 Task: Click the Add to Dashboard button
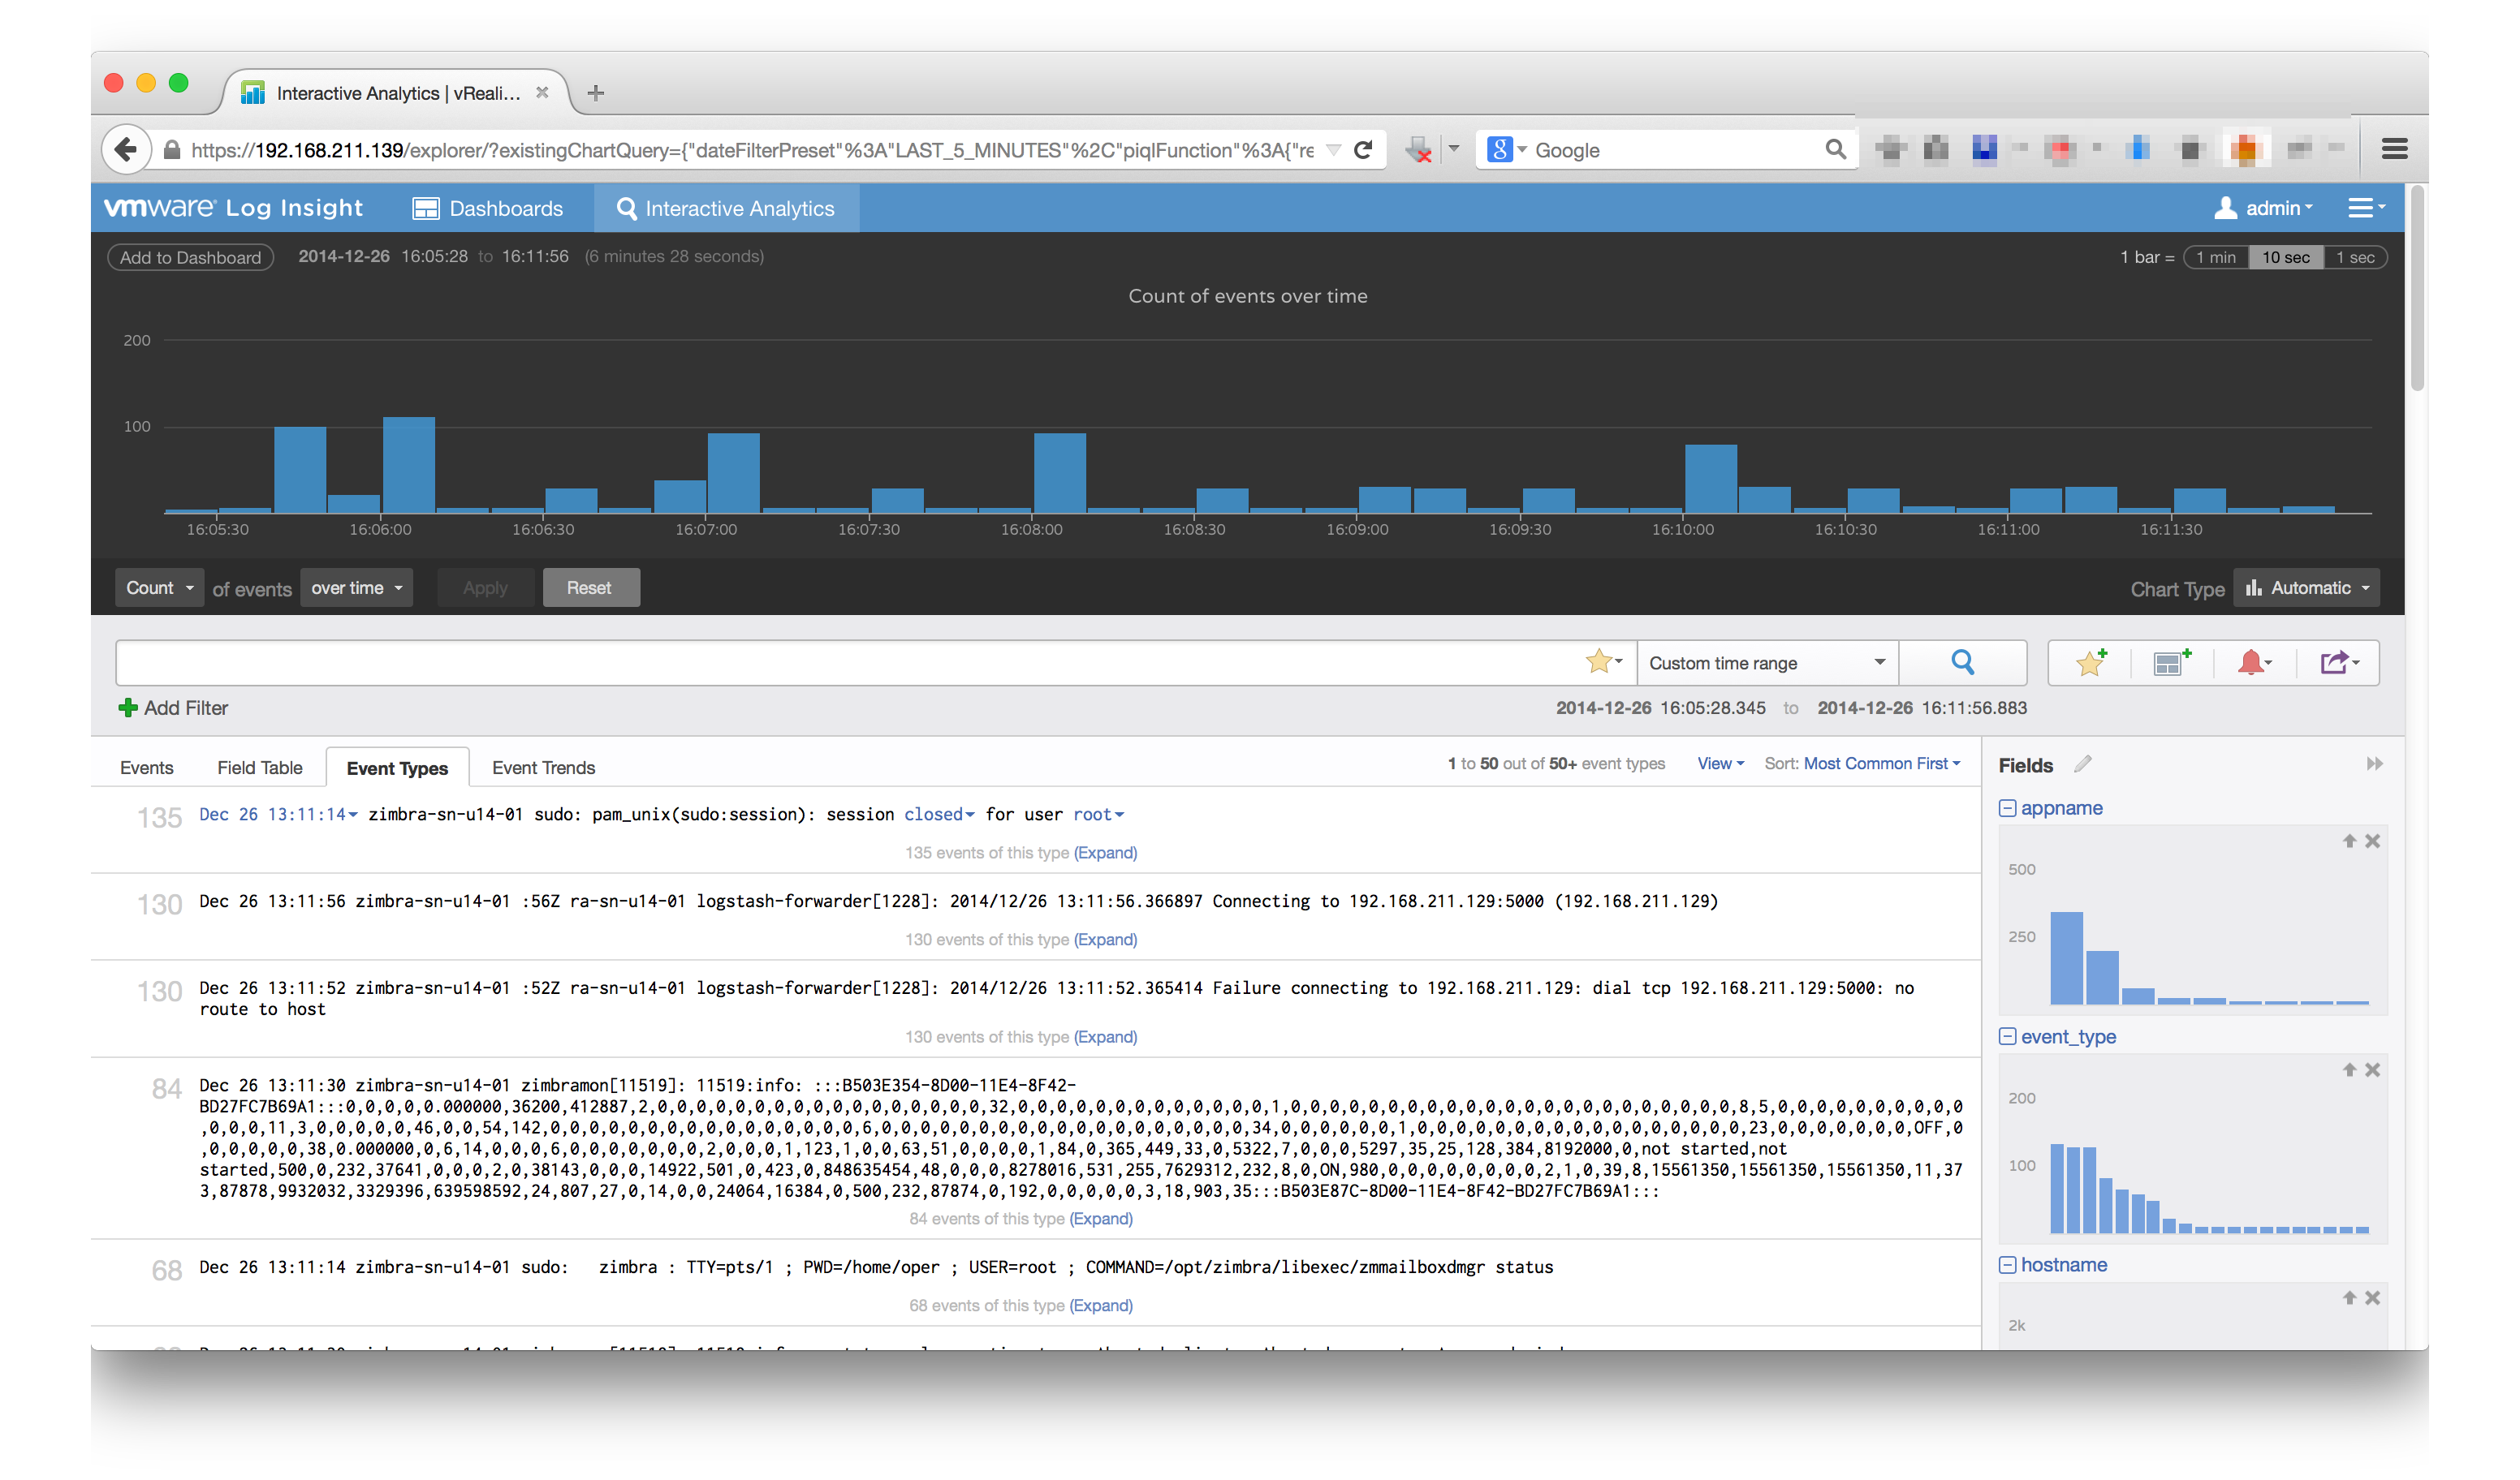pos(190,257)
